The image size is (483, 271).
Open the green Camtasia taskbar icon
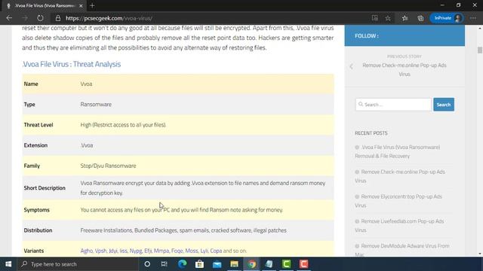(x=287, y=264)
